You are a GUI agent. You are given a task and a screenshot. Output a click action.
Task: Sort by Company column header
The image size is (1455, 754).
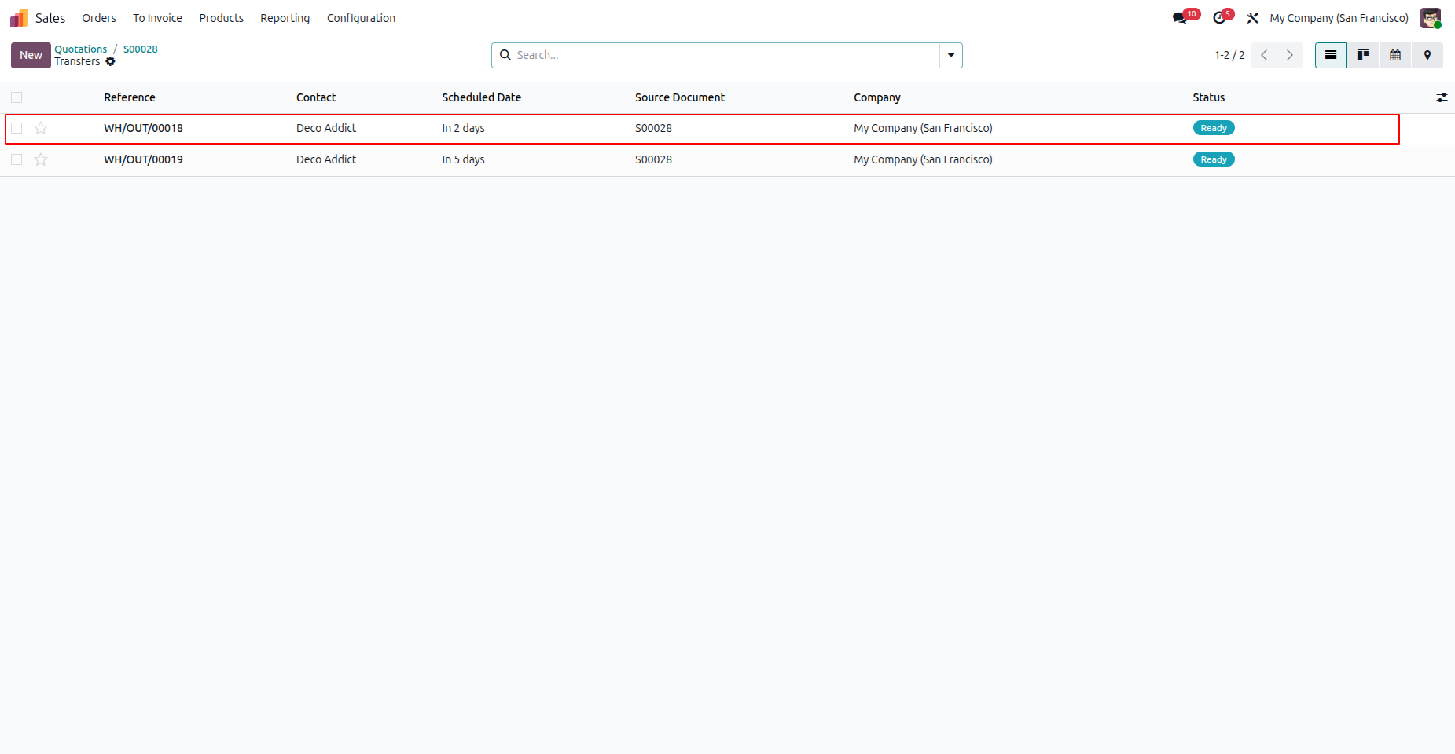coord(877,97)
